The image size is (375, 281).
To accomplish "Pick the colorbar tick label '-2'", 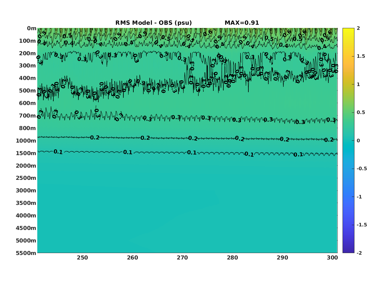I will tap(359, 253).
